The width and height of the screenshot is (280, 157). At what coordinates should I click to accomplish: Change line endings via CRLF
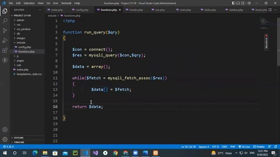tap(224, 147)
